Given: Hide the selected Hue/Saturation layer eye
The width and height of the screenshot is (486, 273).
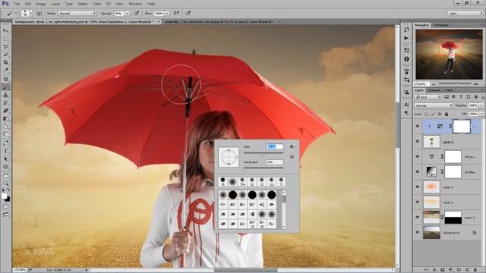Looking at the screenshot, I should (417, 127).
